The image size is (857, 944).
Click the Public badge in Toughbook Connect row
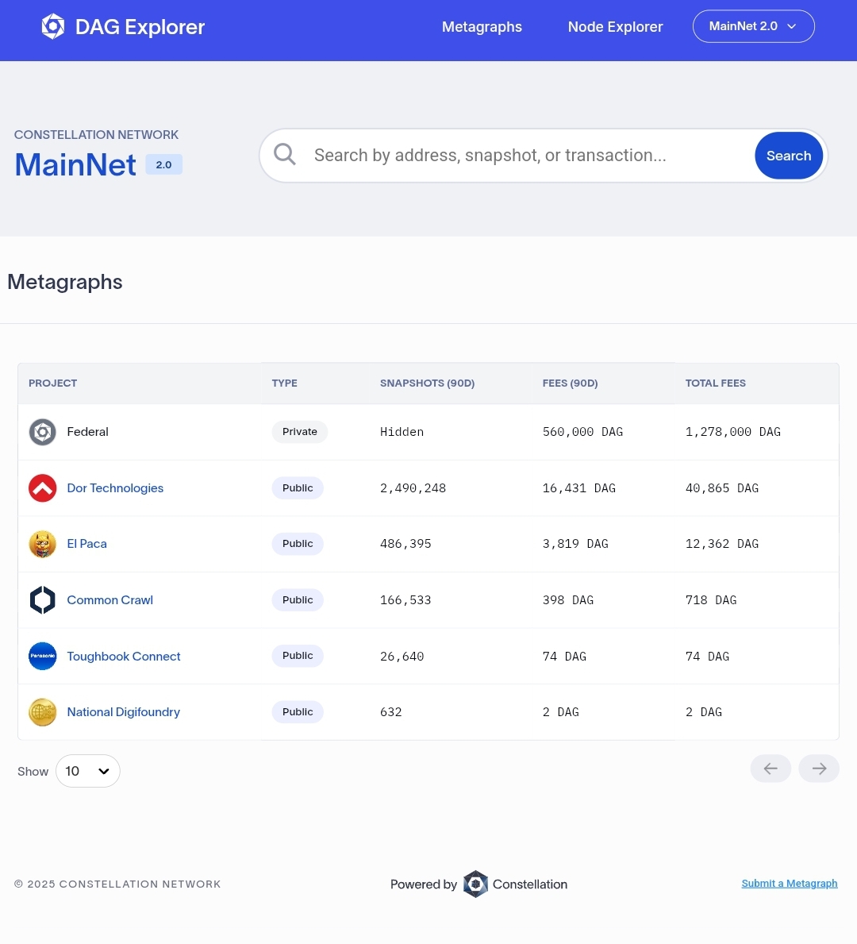click(x=298, y=656)
